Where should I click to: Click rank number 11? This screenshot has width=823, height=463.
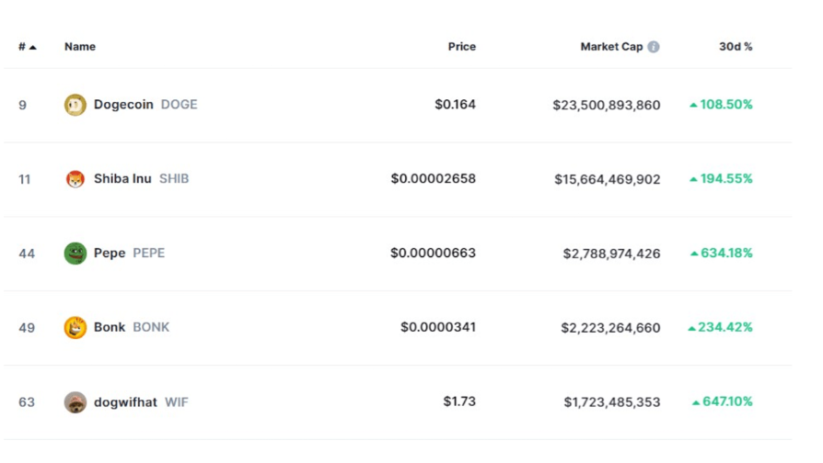pyautogui.click(x=25, y=180)
